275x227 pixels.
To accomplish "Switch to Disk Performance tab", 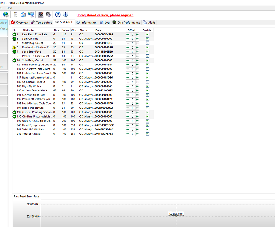I will pyautogui.click(x=126, y=23).
